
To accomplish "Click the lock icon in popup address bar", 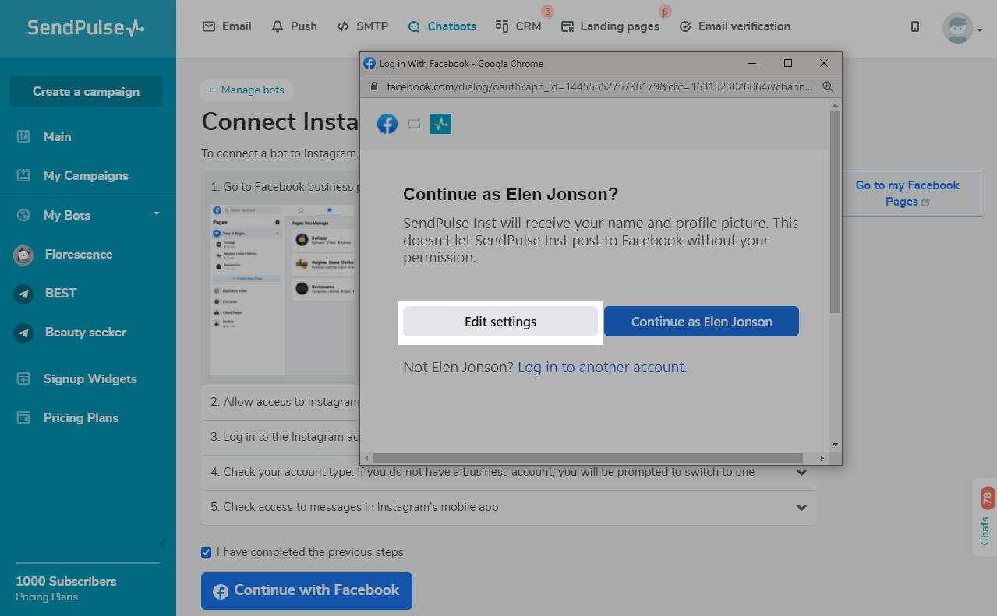I will coord(373,86).
